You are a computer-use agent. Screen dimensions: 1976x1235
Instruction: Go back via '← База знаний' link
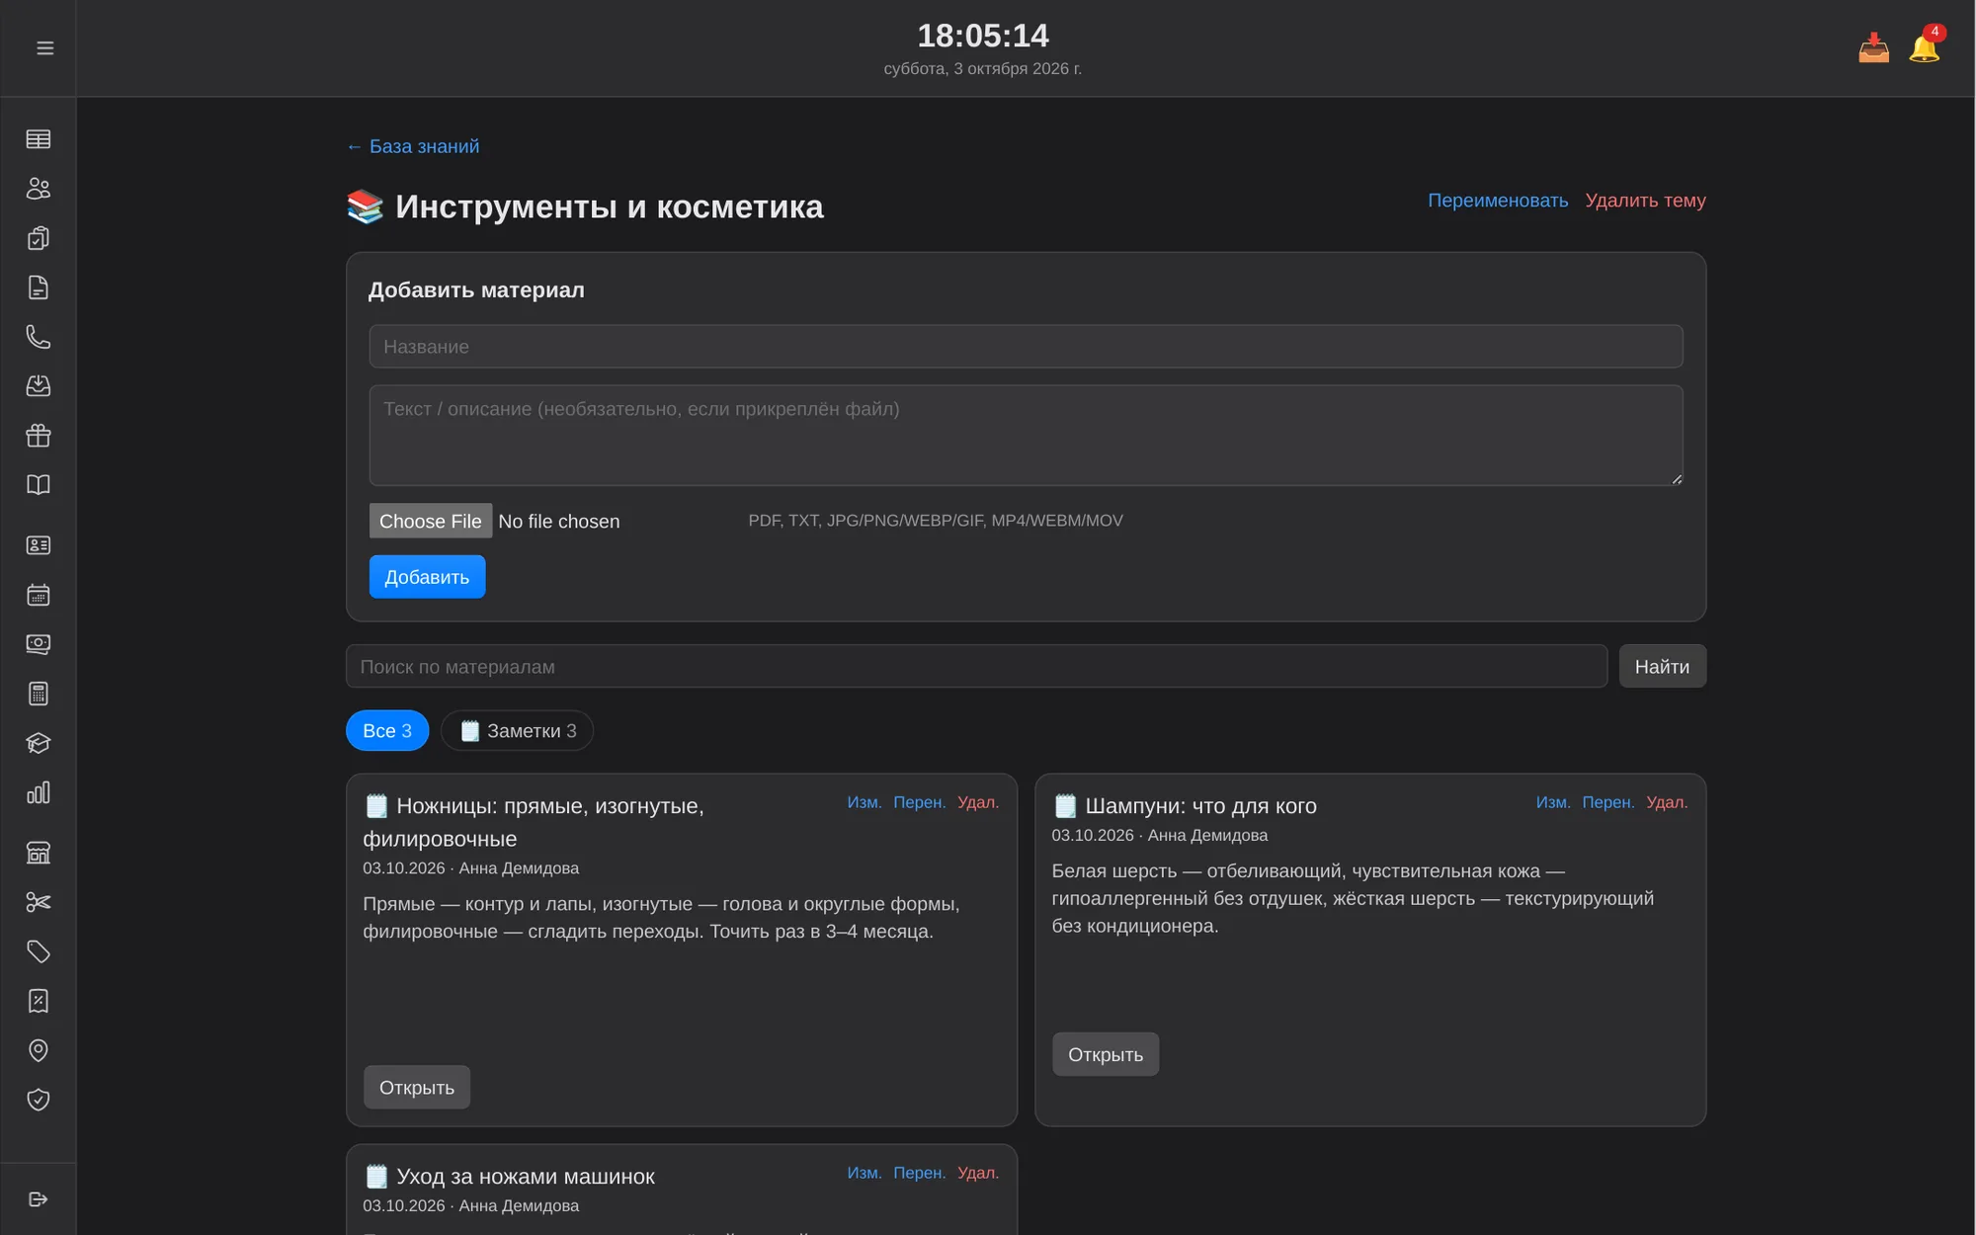(413, 146)
